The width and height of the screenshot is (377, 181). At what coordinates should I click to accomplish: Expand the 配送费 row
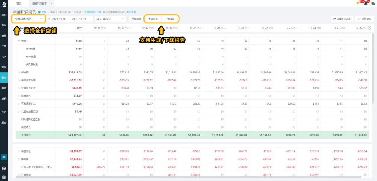pos(19,159)
